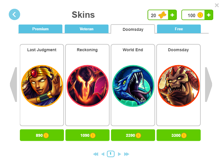The height and width of the screenshot is (163, 222).
Task: Show next skins with right gray arrow
Action: [x=209, y=84]
